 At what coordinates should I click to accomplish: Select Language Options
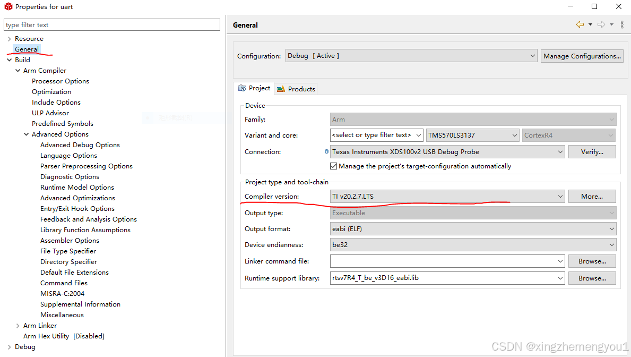68,156
